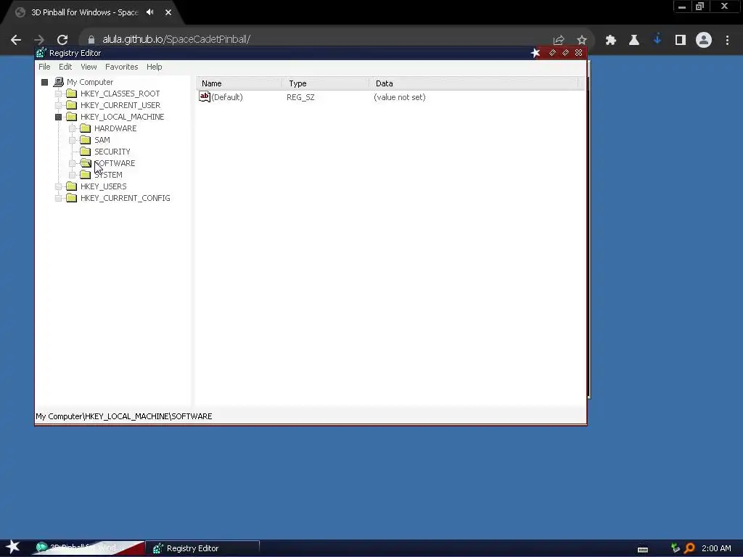Reload the browser page
The image size is (743, 557).
62,40
